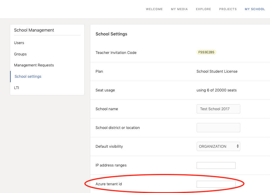Navigate to Projects
This screenshot has height=193, width=270.
[228, 9]
